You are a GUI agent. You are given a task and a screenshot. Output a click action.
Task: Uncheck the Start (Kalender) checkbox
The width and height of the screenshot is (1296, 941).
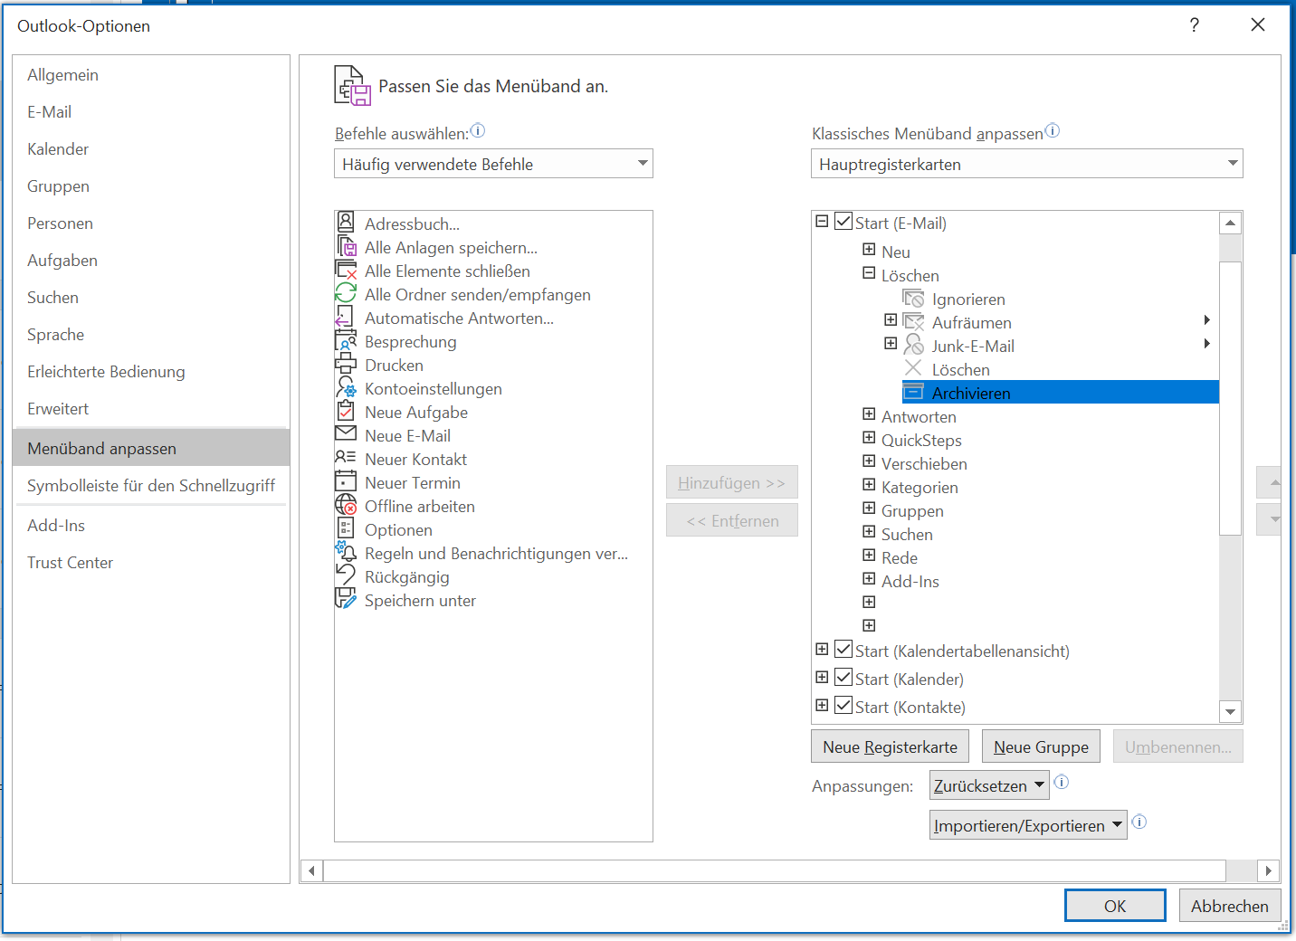pyautogui.click(x=843, y=677)
